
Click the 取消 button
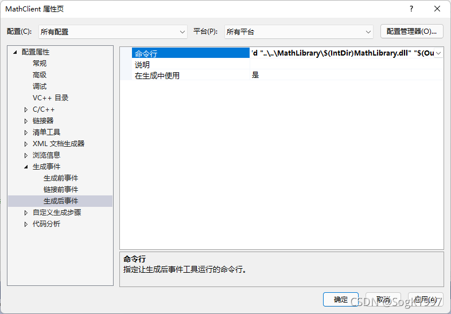383,299
